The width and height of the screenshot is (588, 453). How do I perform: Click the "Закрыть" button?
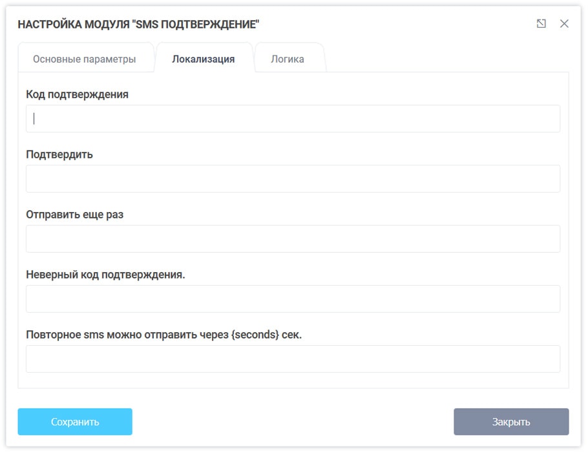(x=511, y=421)
